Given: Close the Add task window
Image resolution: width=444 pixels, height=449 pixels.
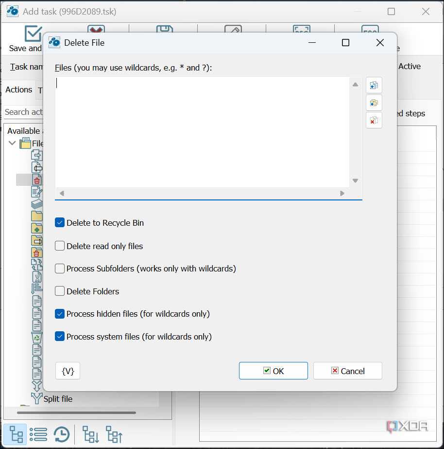Looking at the screenshot, I should click(x=426, y=12).
